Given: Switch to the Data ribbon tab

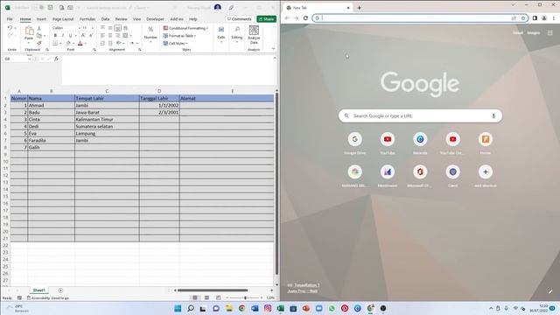Looking at the screenshot, I should point(105,19).
